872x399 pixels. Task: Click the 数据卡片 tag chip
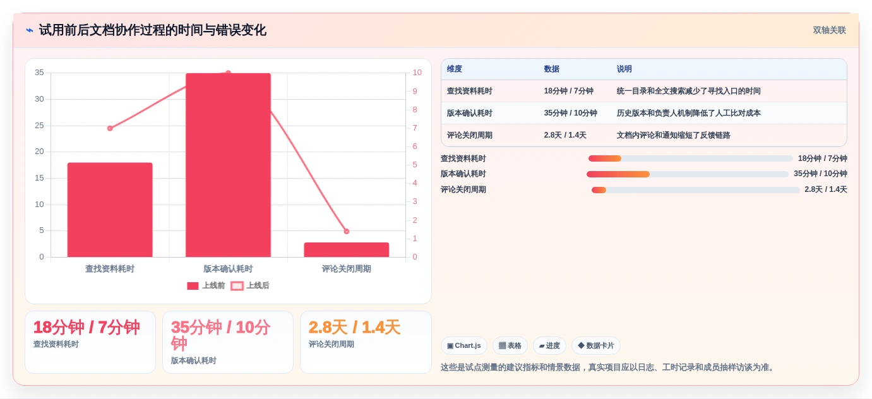596,345
